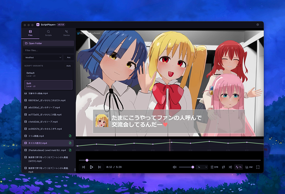Skip to next video
285x194 pixels.
pyautogui.click(x=100, y=167)
